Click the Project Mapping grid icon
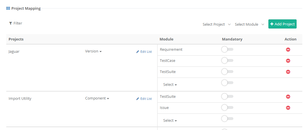Viewport: 306px width, 130px height. point(8,8)
